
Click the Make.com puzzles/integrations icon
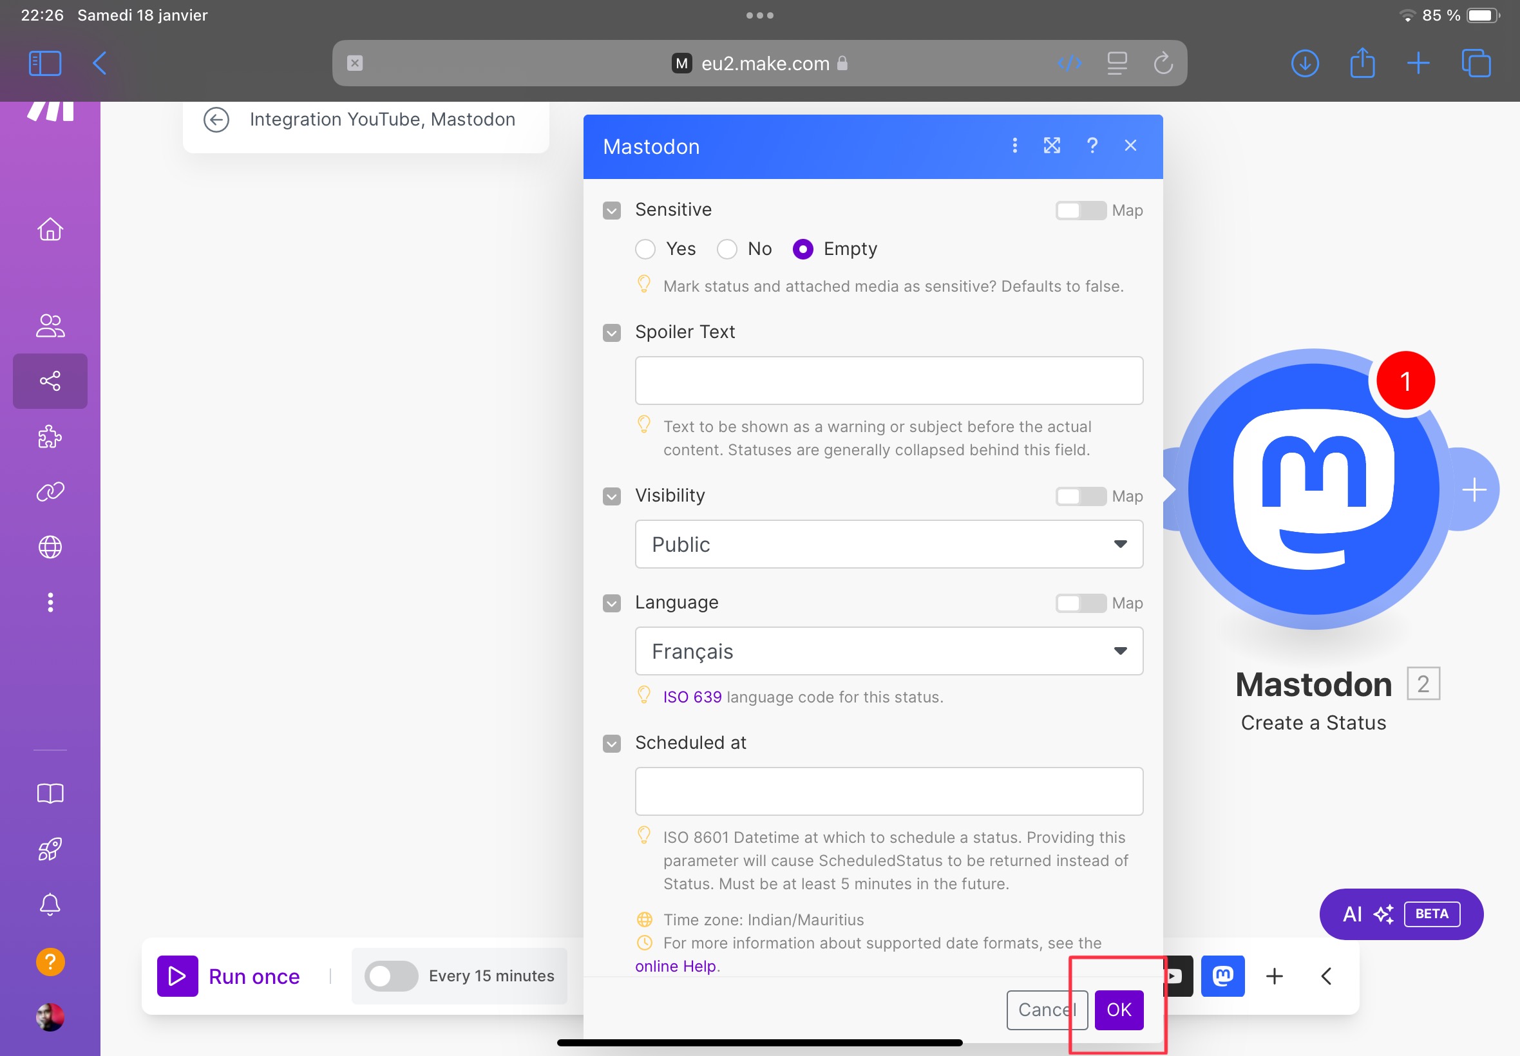(50, 437)
